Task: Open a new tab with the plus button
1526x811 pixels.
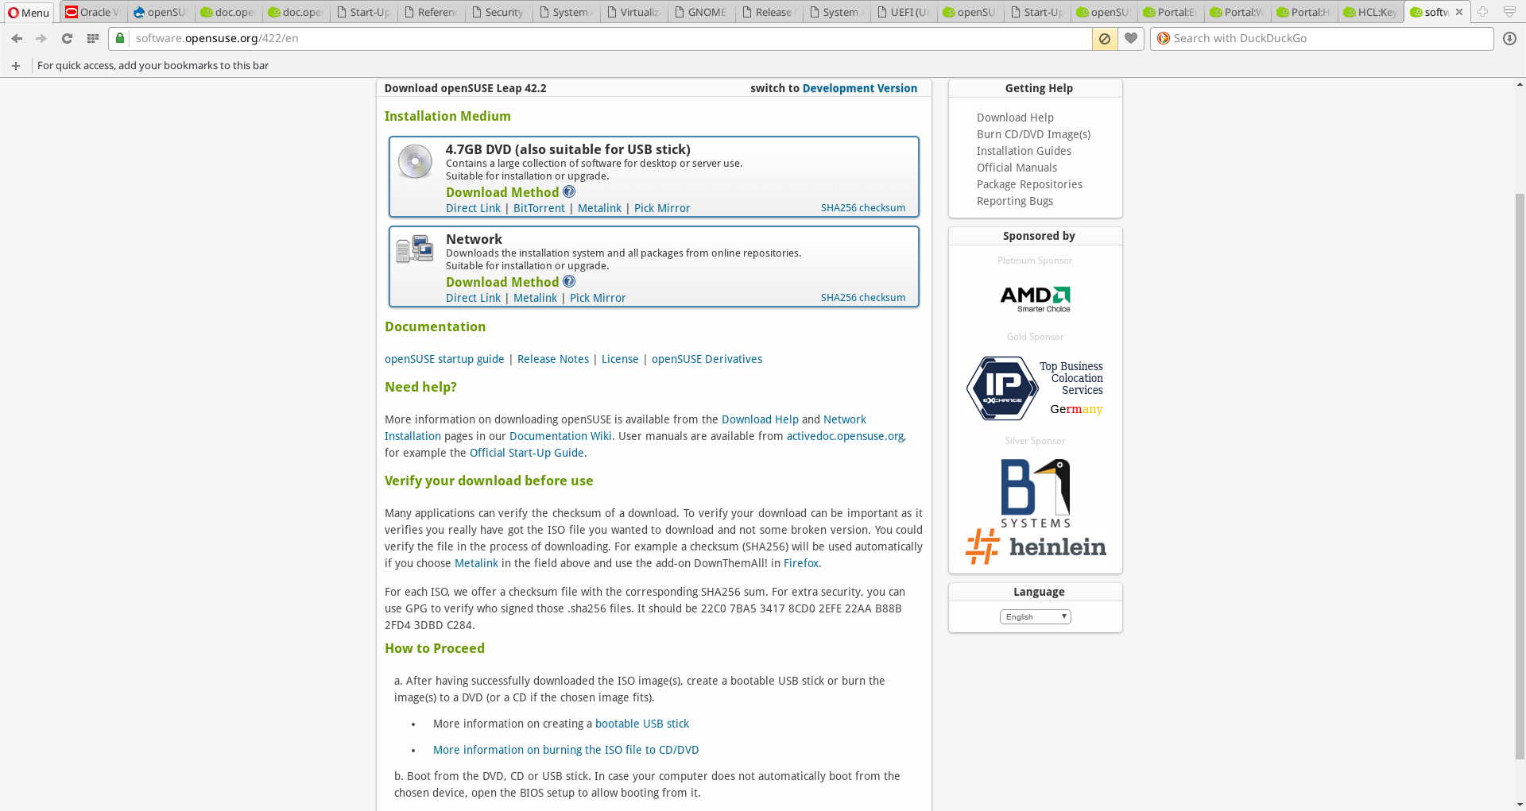Action: click(x=1482, y=12)
